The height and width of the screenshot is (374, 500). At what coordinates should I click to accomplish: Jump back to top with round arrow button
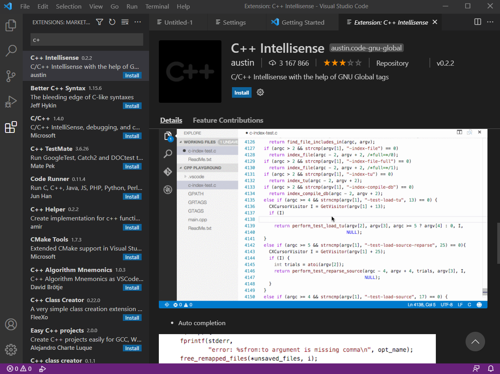click(475, 342)
